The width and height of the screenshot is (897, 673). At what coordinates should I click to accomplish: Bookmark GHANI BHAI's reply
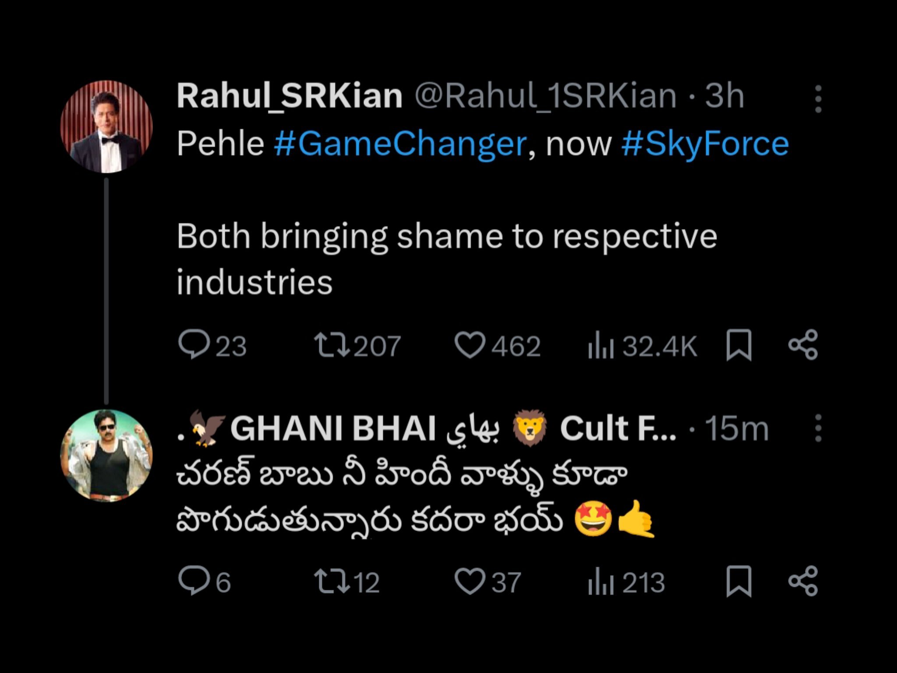[x=738, y=582]
